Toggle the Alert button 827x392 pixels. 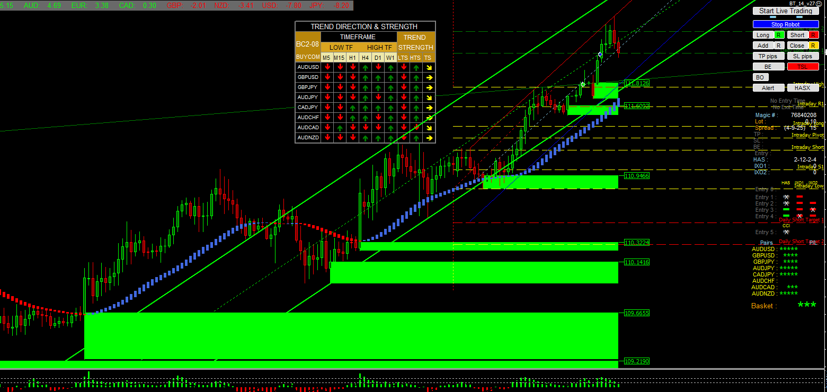pyautogui.click(x=768, y=88)
